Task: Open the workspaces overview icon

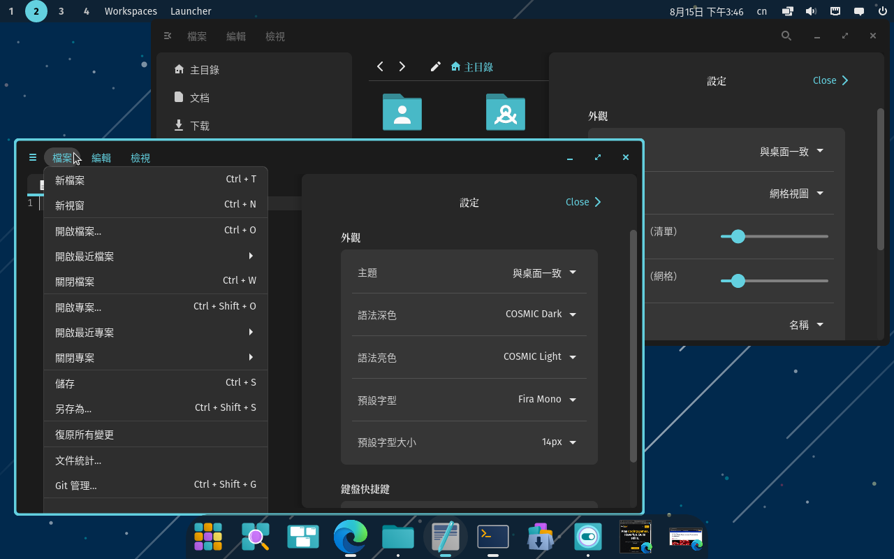Action: (x=303, y=537)
